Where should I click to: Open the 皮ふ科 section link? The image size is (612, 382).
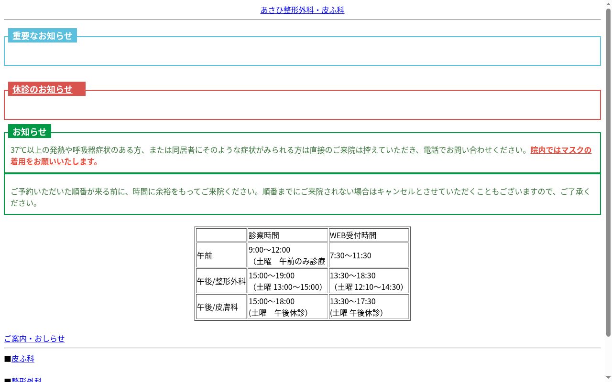[23, 359]
